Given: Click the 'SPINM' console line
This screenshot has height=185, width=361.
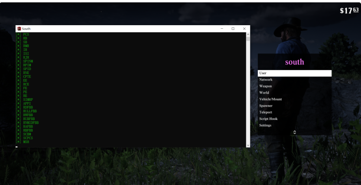Looking at the screenshot, I should [24, 61].
